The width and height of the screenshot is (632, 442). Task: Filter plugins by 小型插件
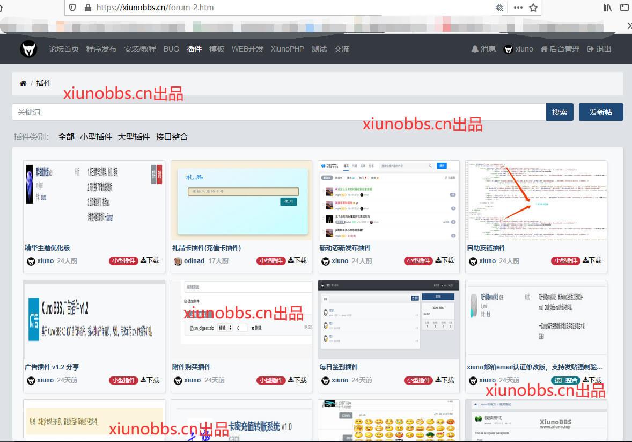click(96, 137)
